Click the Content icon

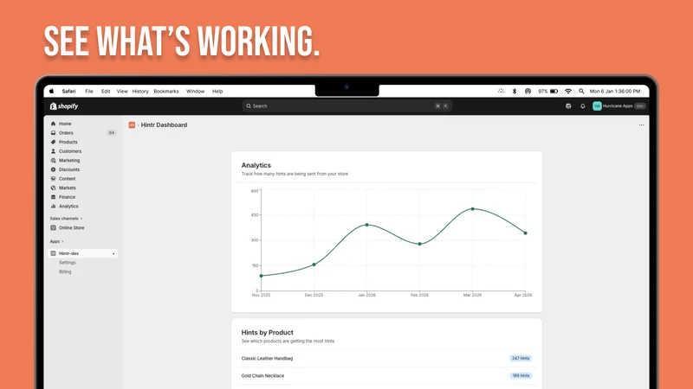pyautogui.click(x=54, y=179)
